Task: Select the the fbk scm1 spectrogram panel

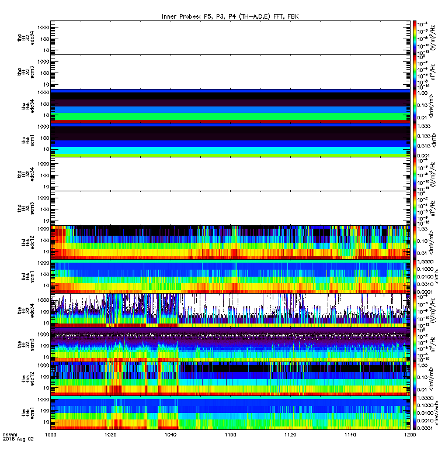Action: point(230,413)
